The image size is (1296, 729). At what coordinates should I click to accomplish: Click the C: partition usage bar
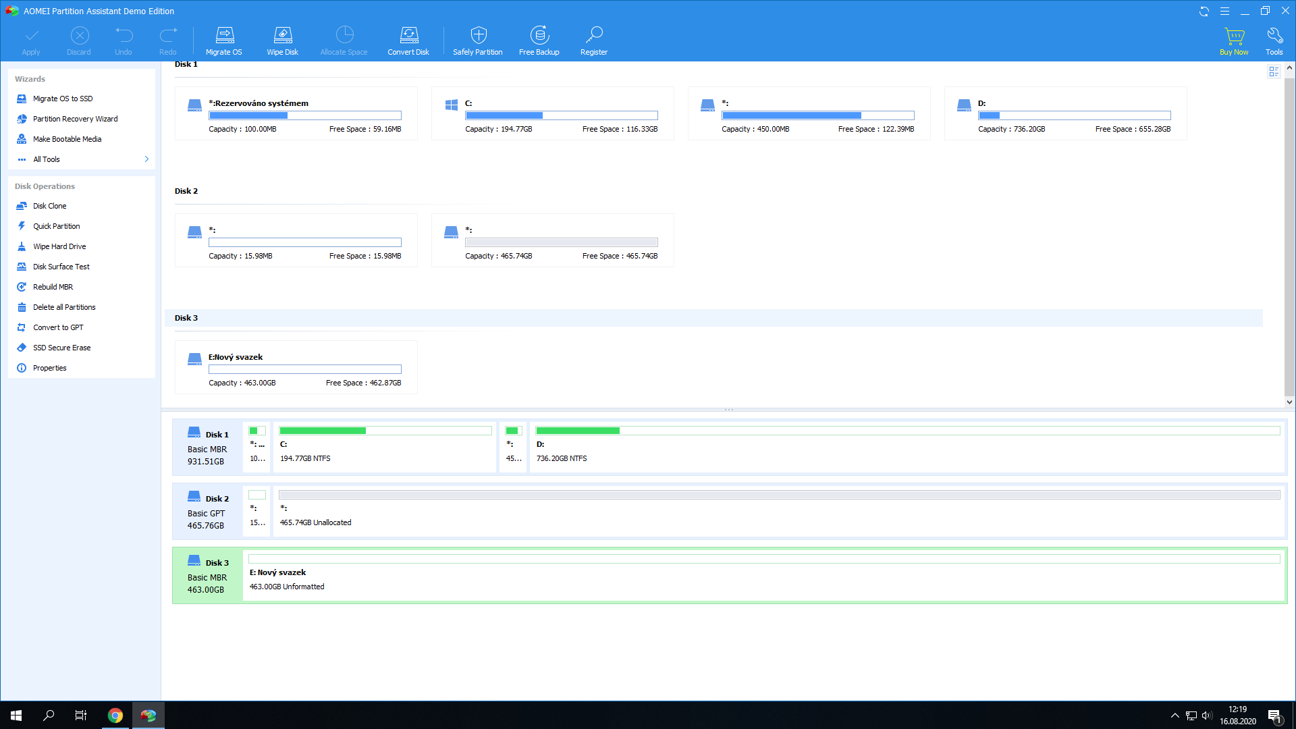561,115
